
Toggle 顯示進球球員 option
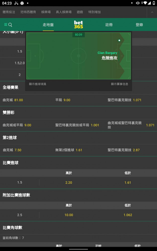pos(37,84)
